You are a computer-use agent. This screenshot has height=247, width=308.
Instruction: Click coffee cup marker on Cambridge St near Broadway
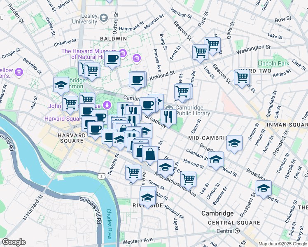point(148,107)
